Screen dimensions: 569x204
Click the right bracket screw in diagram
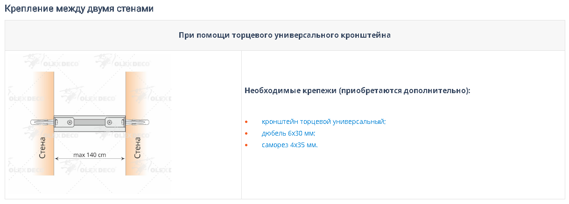(109, 122)
